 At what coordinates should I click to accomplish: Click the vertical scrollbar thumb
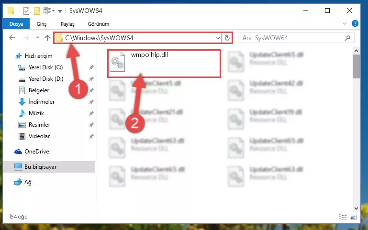click(356, 66)
